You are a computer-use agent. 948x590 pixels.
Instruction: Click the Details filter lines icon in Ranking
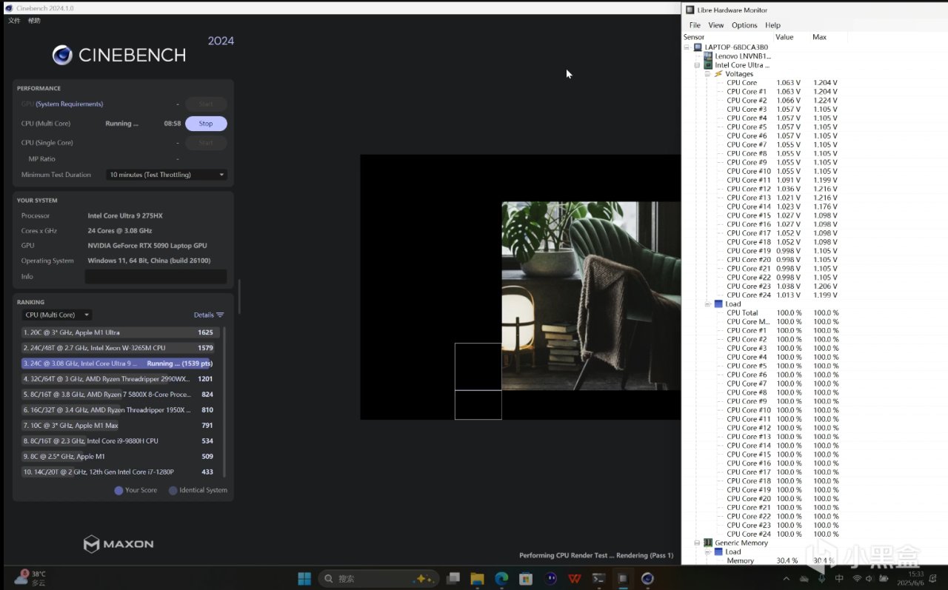[x=220, y=315]
